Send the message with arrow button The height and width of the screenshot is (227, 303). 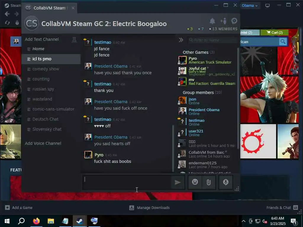coord(178,182)
